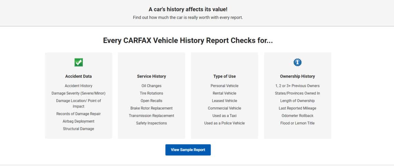Select the Open Recalls entry
The image size is (394, 166).
[151, 101]
